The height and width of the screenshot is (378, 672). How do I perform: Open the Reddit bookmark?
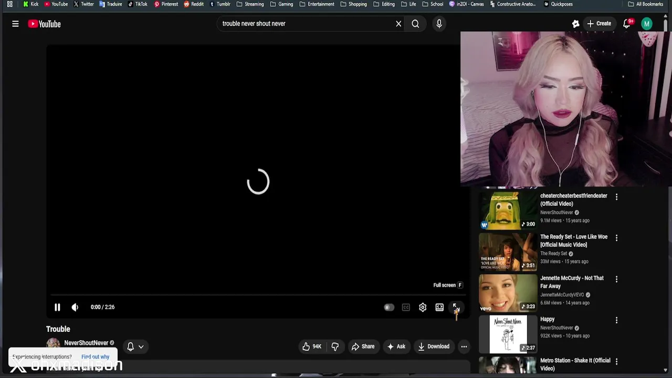(x=193, y=4)
